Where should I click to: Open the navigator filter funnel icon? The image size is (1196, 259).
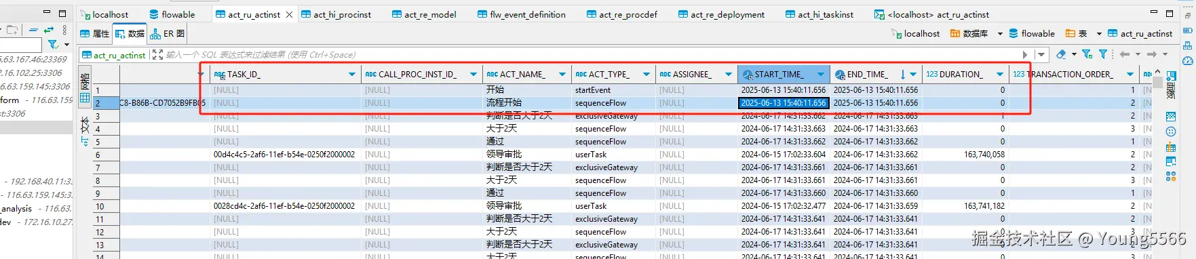[x=53, y=45]
